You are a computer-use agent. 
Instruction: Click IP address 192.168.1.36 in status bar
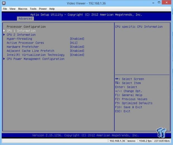[x=117, y=141]
